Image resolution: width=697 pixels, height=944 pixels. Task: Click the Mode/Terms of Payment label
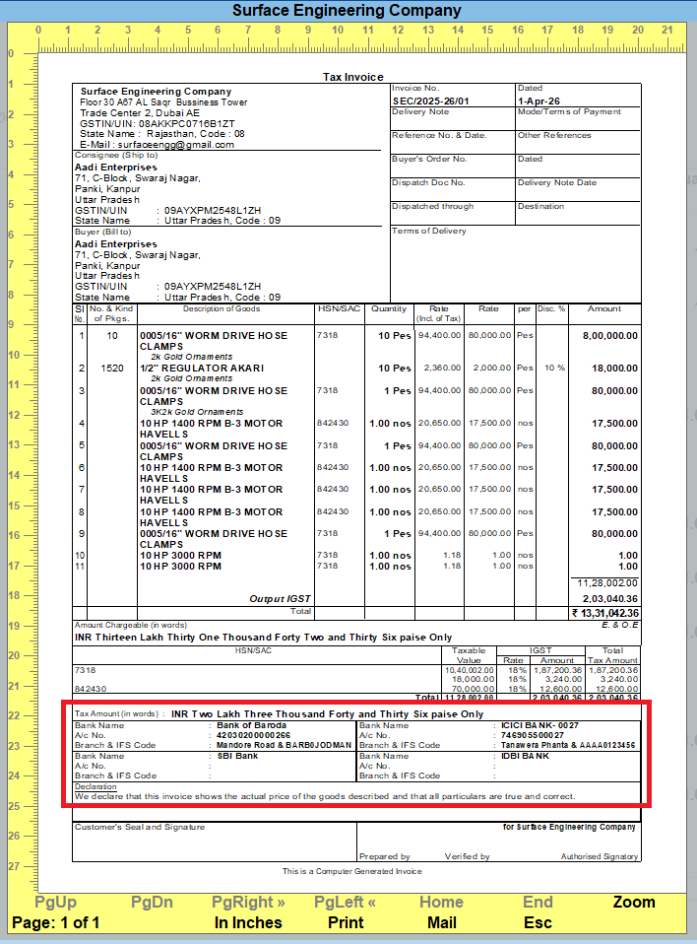click(x=569, y=111)
